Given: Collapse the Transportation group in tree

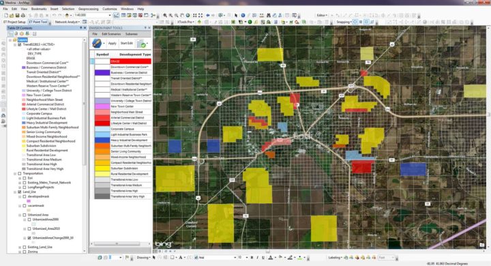Looking at the screenshot, I should [x=15, y=173].
